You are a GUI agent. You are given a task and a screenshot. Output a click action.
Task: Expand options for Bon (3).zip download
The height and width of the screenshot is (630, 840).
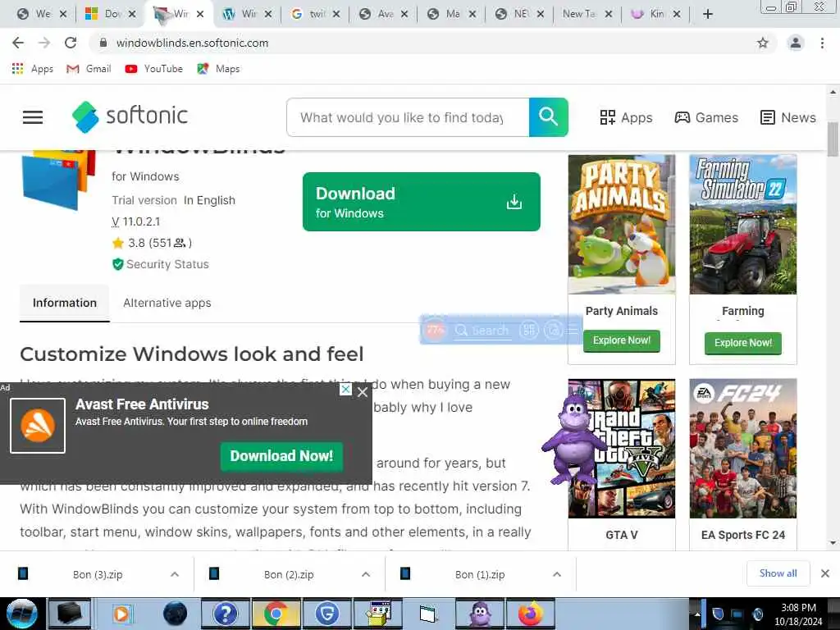tap(175, 574)
